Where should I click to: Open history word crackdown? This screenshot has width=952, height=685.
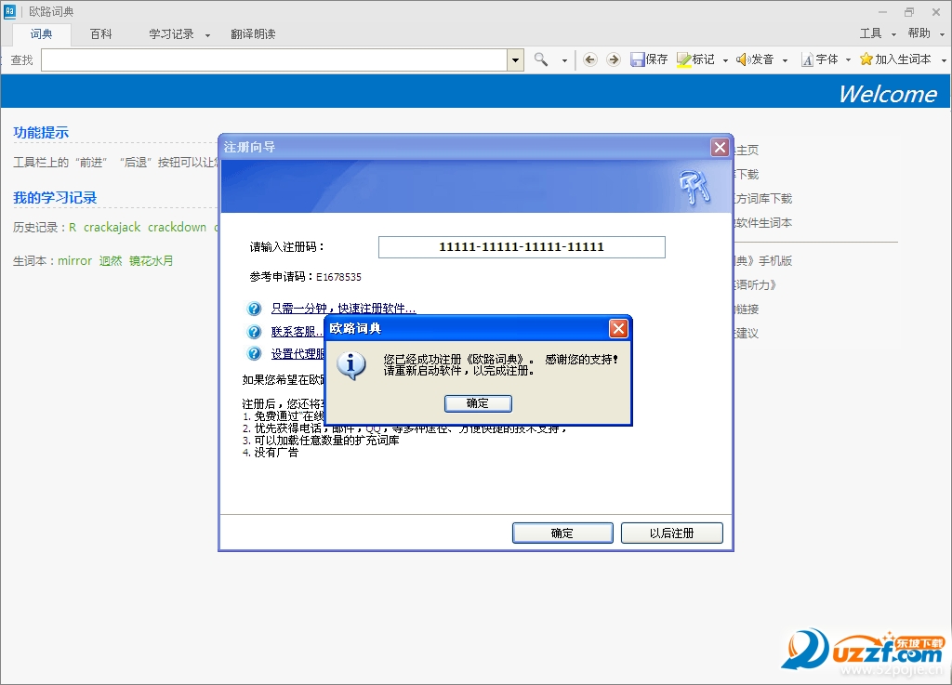178,227
